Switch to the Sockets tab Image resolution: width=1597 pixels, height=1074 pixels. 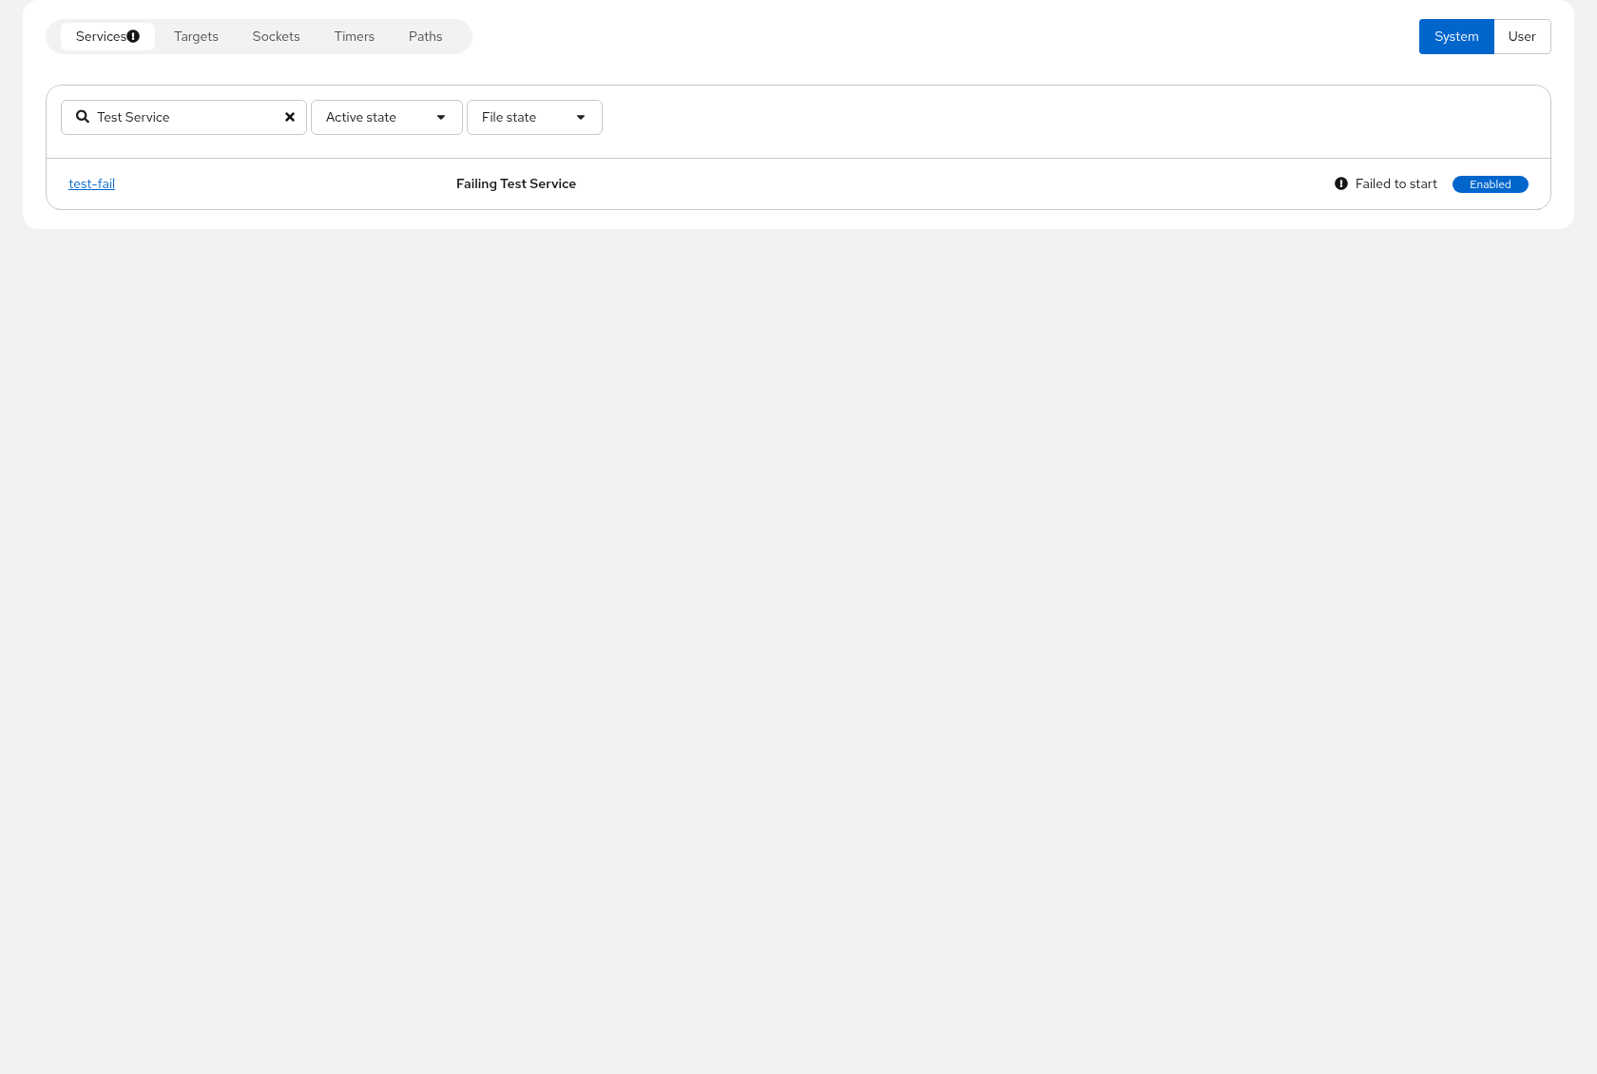277,36
